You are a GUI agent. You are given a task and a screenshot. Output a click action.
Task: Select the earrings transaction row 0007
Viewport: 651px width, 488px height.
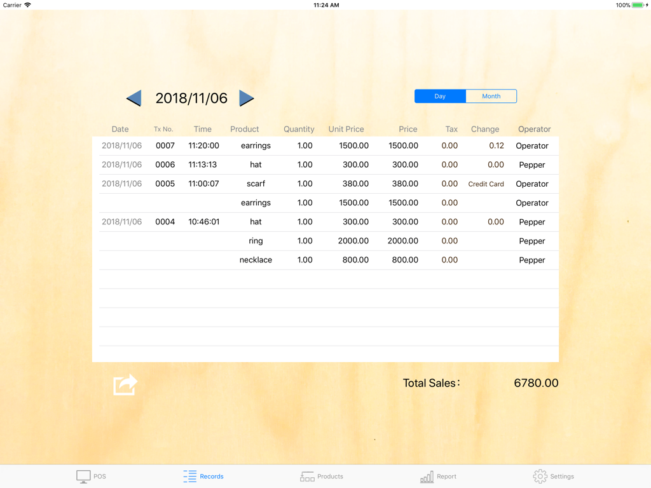[325, 146]
